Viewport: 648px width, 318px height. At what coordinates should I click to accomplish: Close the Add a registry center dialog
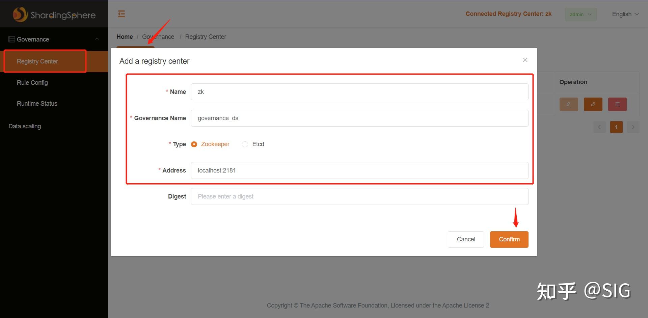[525, 60]
